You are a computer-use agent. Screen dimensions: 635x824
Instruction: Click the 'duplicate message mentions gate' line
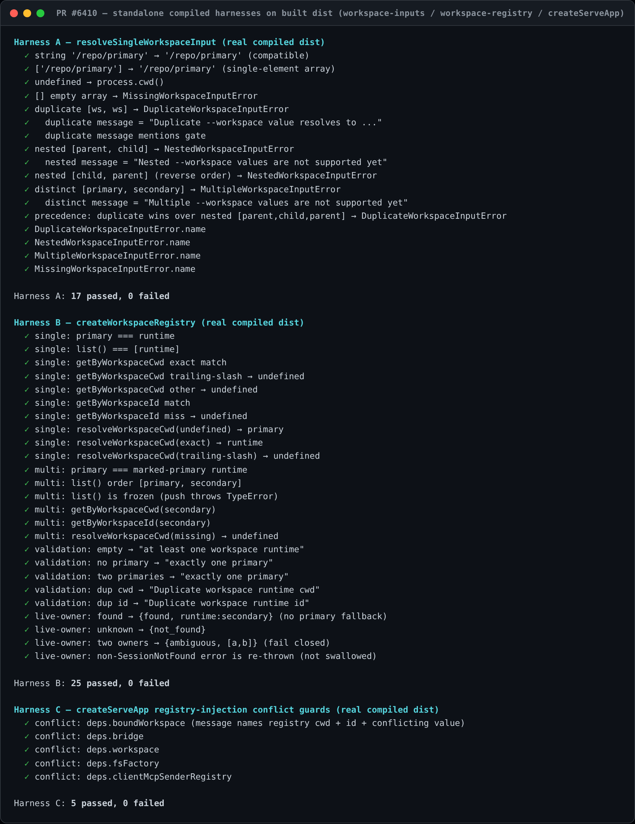coord(125,136)
